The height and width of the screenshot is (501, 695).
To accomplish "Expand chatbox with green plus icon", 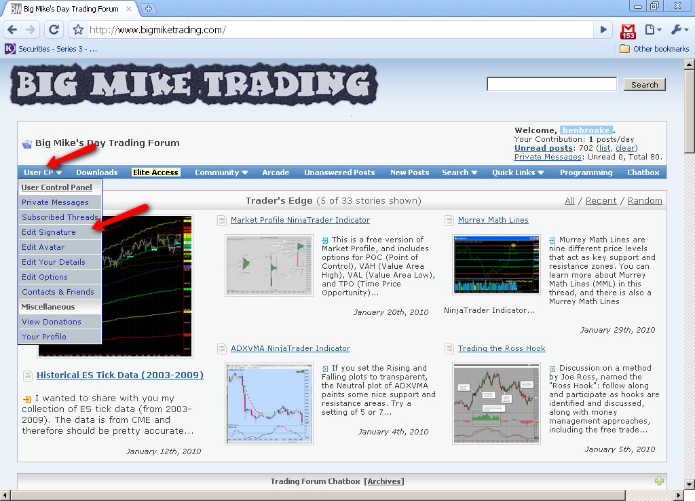I will (x=659, y=481).
